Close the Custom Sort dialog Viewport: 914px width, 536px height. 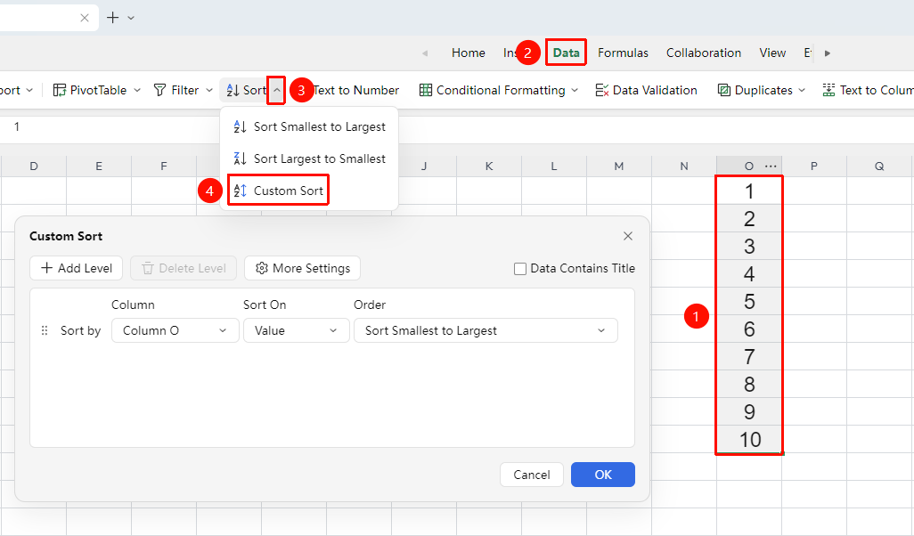point(628,236)
